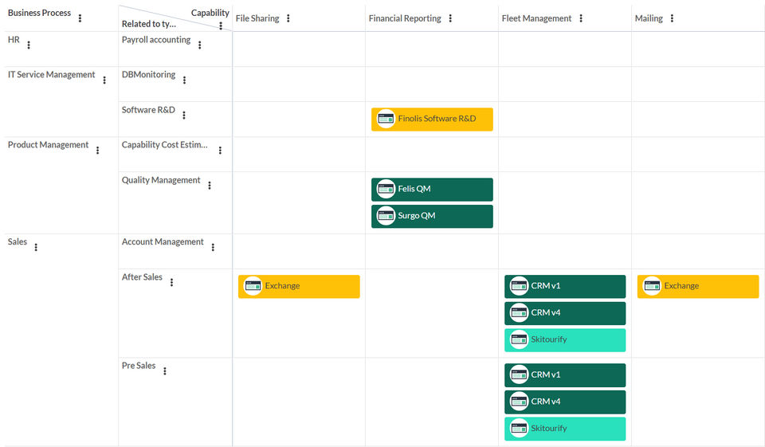
Task: Open the three-dot menu beside Business Process
Action: tap(80, 18)
